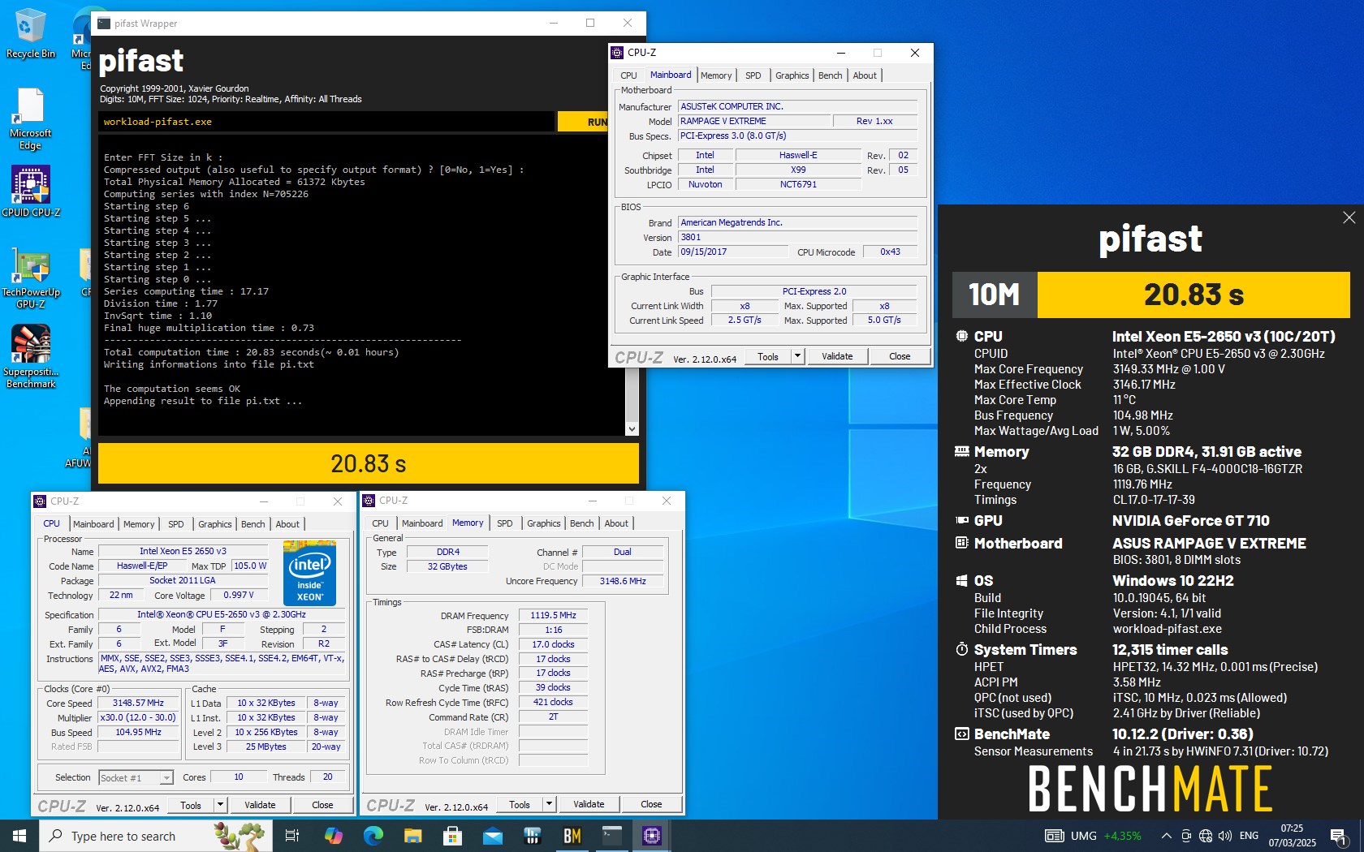Open the BenchMate BM taskbar icon
1364x852 pixels.
pos(572,836)
